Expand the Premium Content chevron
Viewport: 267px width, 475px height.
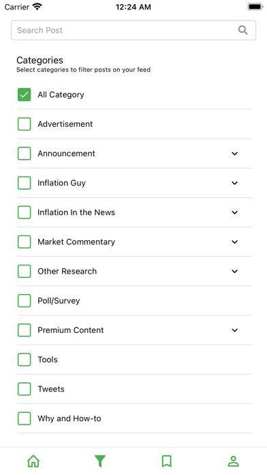234,330
